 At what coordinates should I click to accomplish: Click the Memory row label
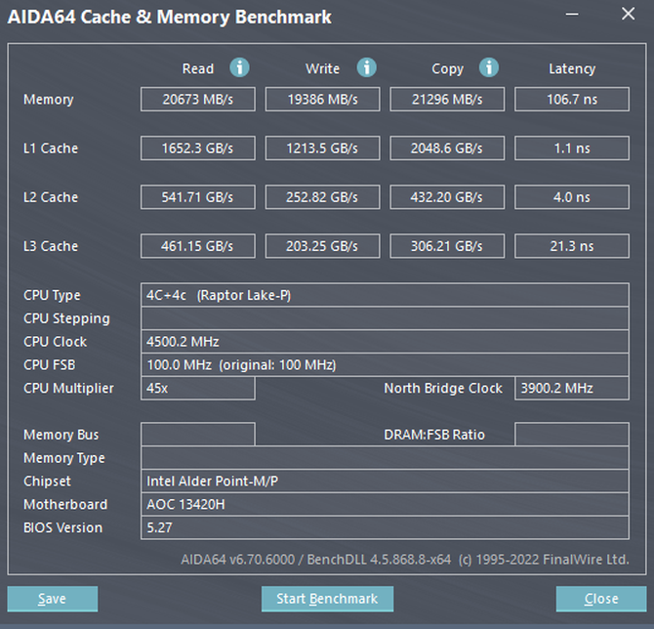tap(49, 100)
